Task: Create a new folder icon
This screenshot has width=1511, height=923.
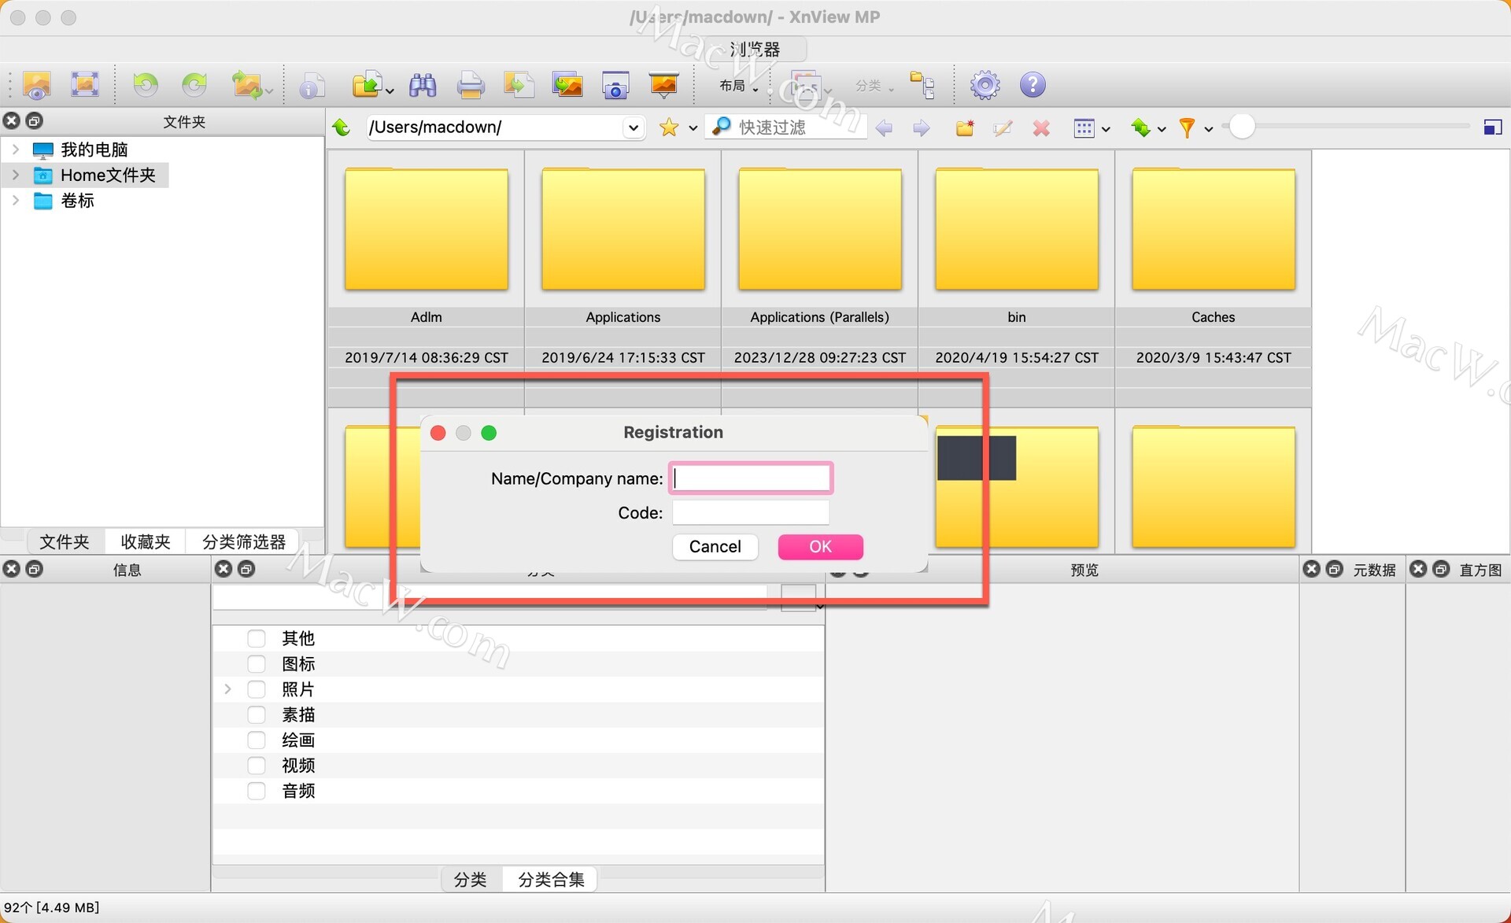Action: tap(965, 127)
